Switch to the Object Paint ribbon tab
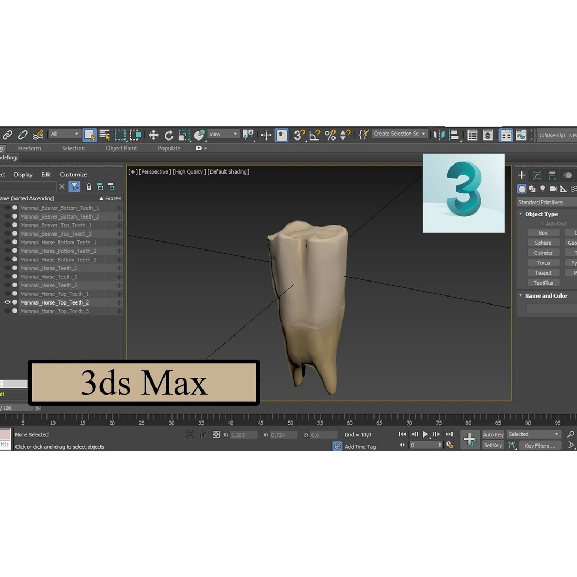This screenshot has width=577, height=577. [121, 149]
